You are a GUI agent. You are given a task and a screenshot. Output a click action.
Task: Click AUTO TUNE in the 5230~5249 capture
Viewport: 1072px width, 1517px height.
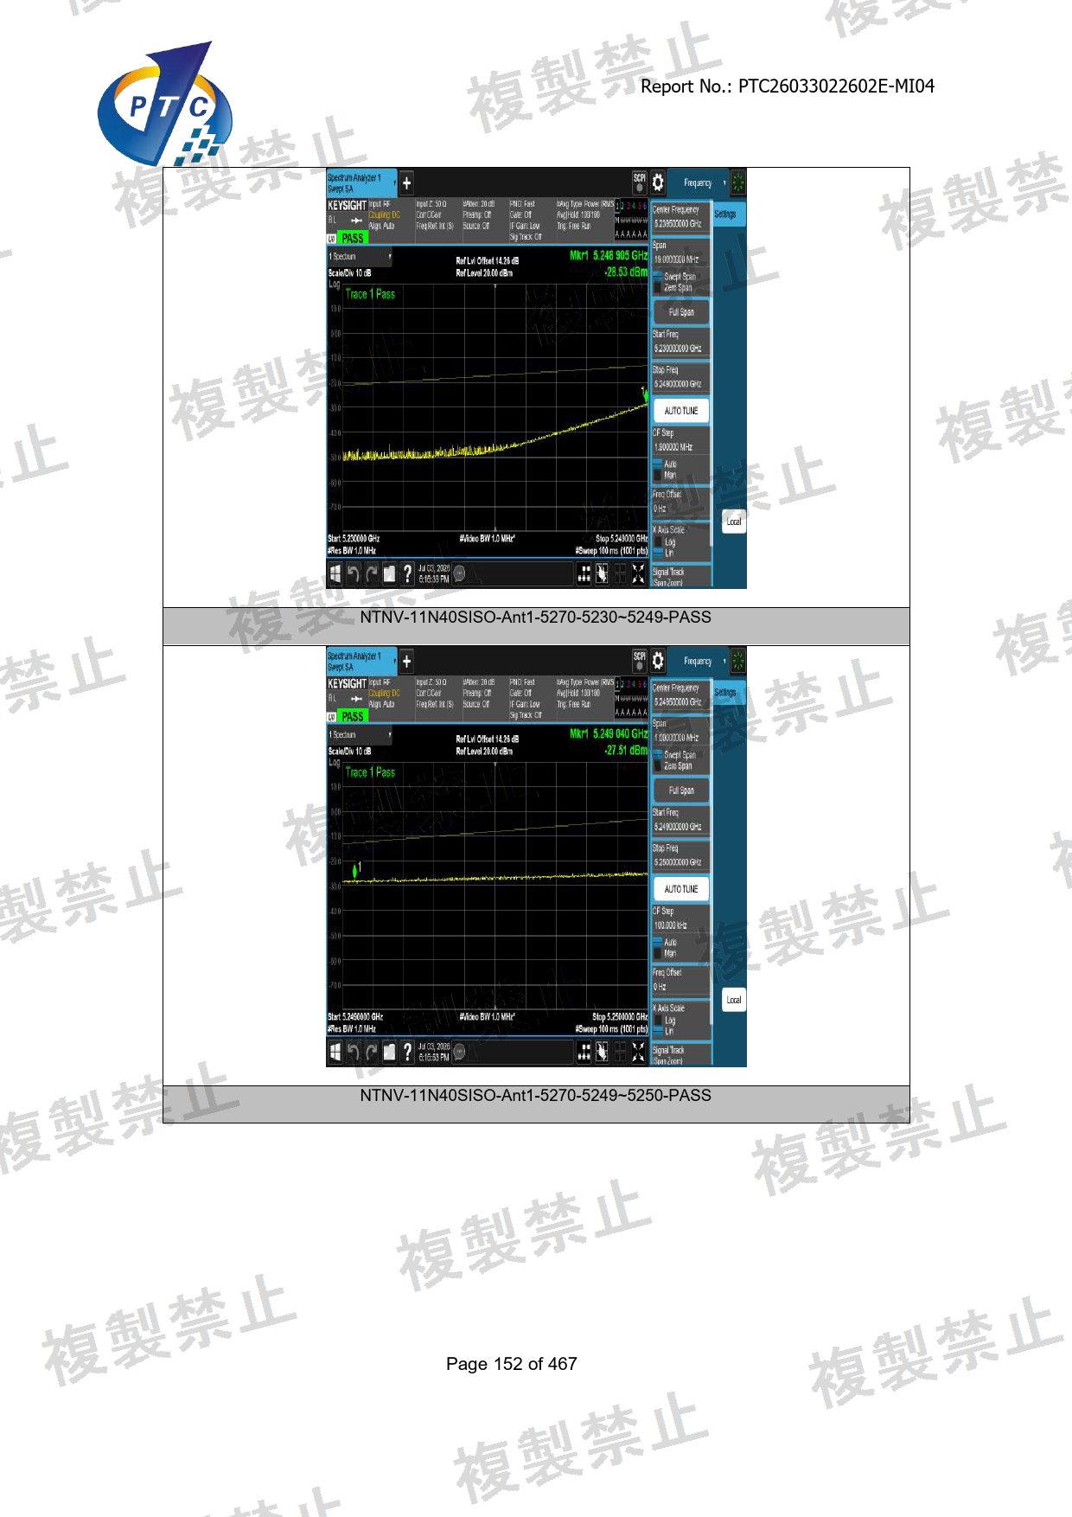pyautogui.click(x=681, y=411)
